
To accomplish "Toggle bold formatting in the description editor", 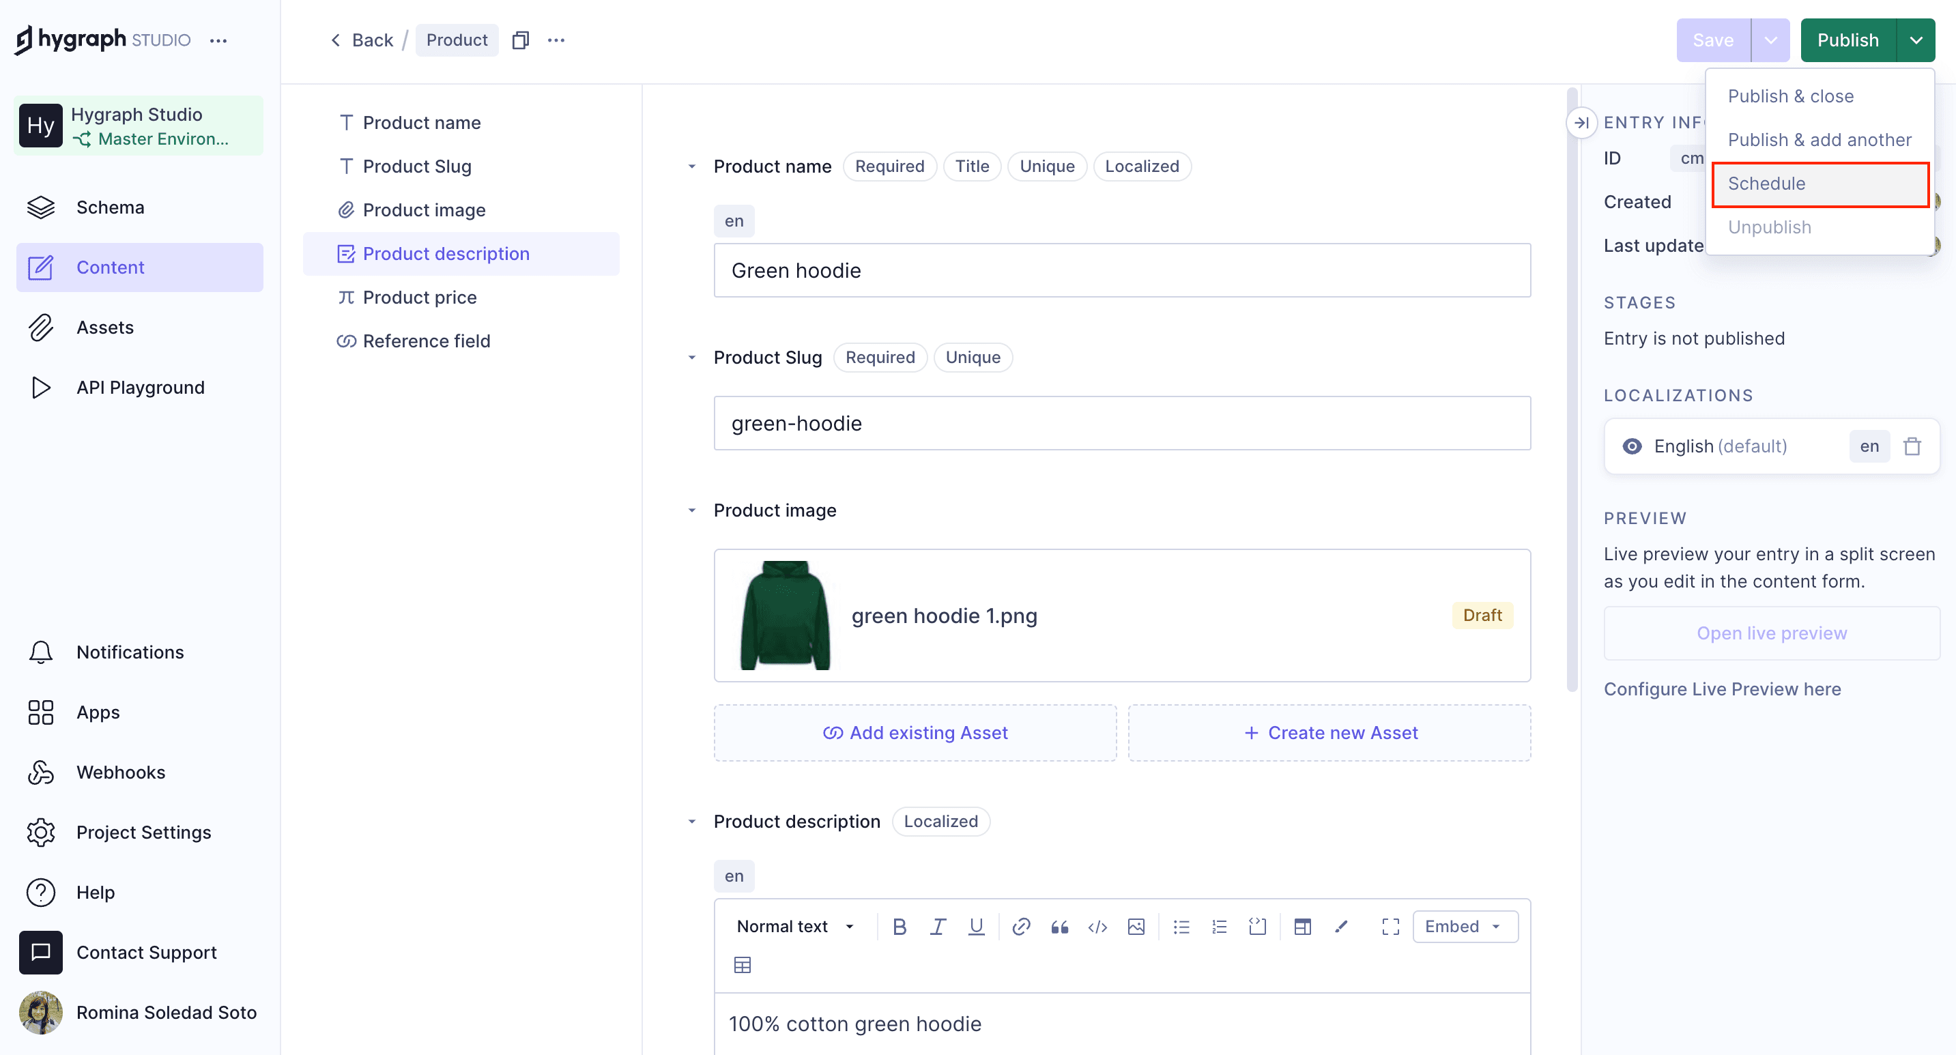I will point(900,926).
